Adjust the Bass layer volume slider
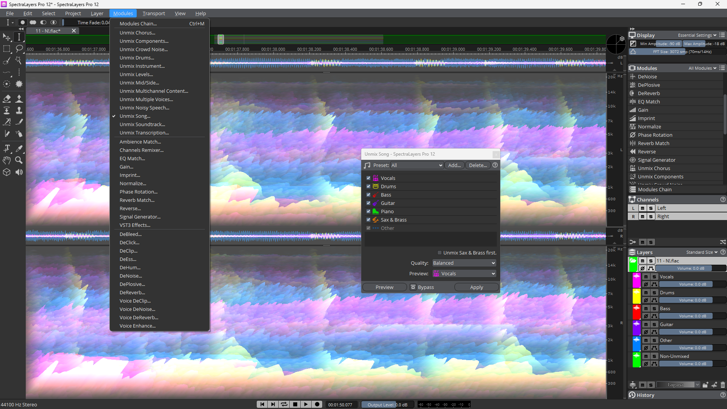Screen dimensions: 727x409 (x=693, y=316)
